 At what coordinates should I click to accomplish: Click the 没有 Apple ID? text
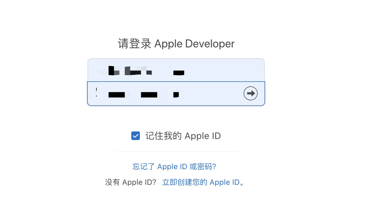coord(131,182)
